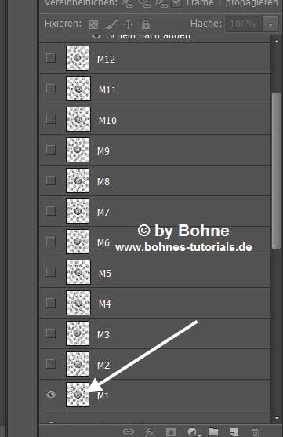Click the Fläche 100% value field
This screenshot has height=437, width=283.
click(x=243, y=24)
